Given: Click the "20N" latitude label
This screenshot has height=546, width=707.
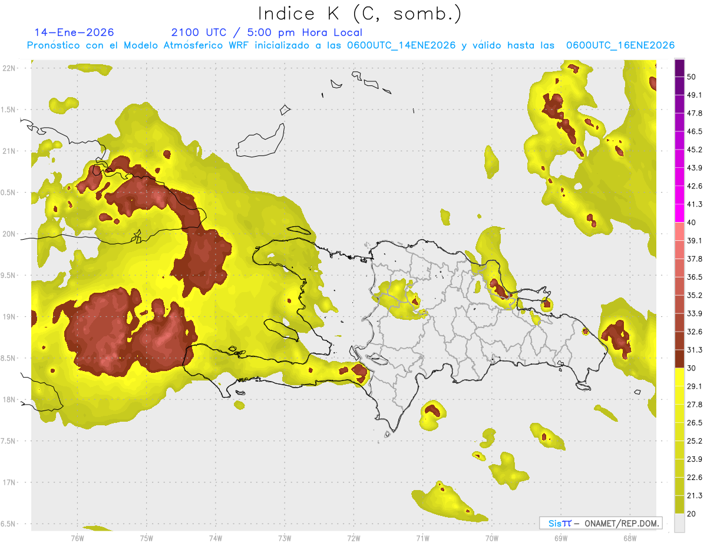Looking at the screenshot, I should [9, 234].
